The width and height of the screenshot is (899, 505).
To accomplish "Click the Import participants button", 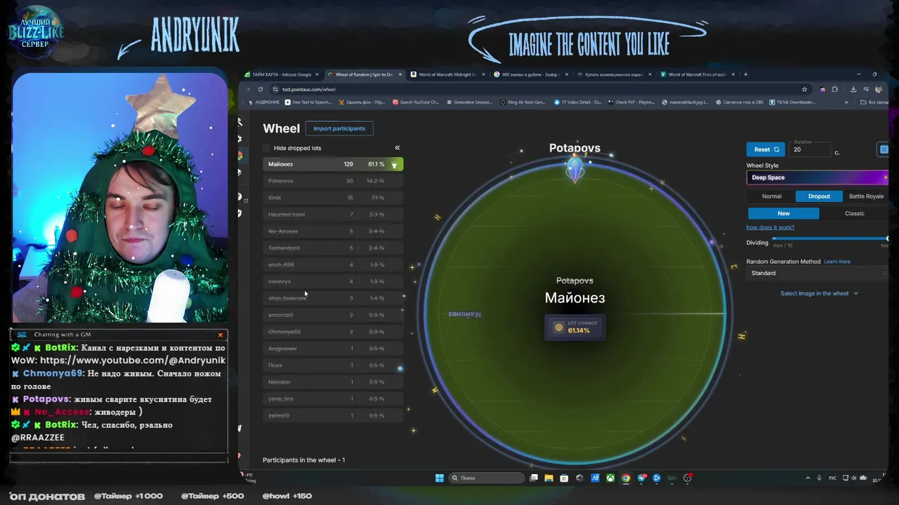I will tap(339, 128).
